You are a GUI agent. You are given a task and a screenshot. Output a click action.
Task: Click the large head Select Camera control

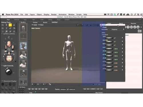[x=9, y=44]
